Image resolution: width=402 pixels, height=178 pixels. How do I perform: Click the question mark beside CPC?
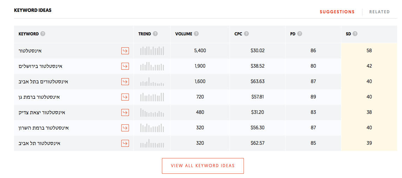[x=246, y=34]
